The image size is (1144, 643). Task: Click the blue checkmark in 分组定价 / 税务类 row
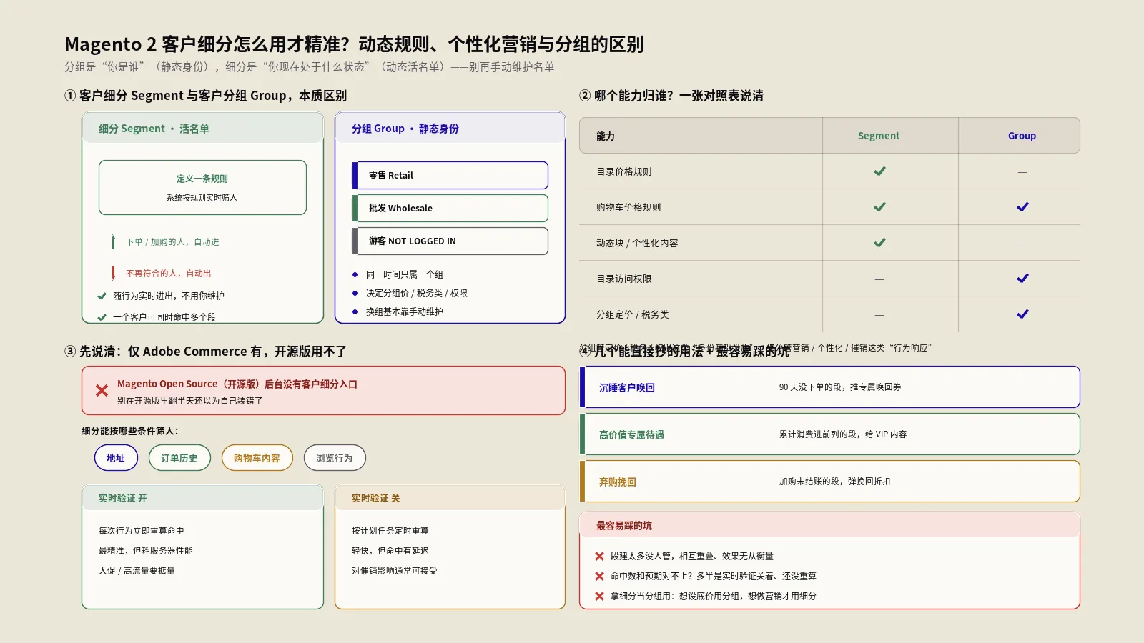click(1022, 314)
